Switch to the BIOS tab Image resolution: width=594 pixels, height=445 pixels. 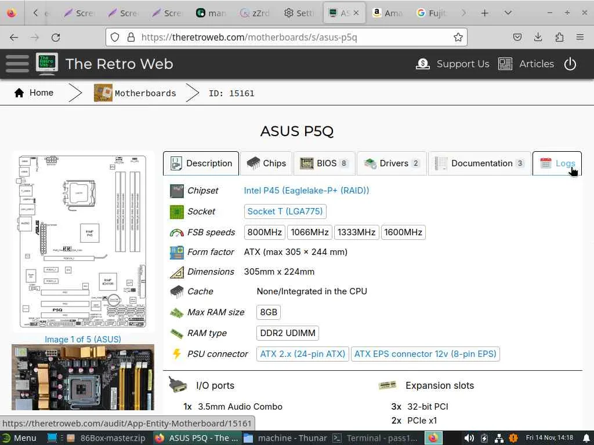coord(324,163)
